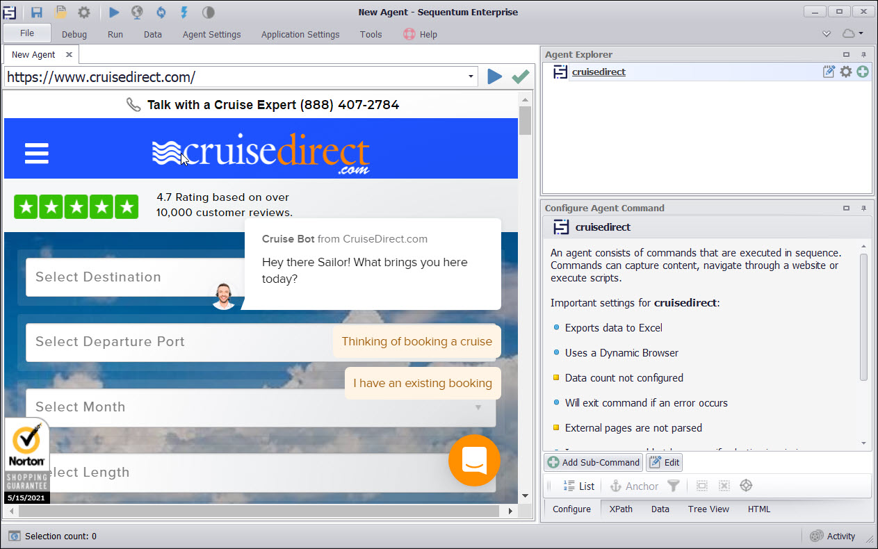The image size is (878, 549).
Task: Click the Add Sub-Command button
Action: [593, 462]
